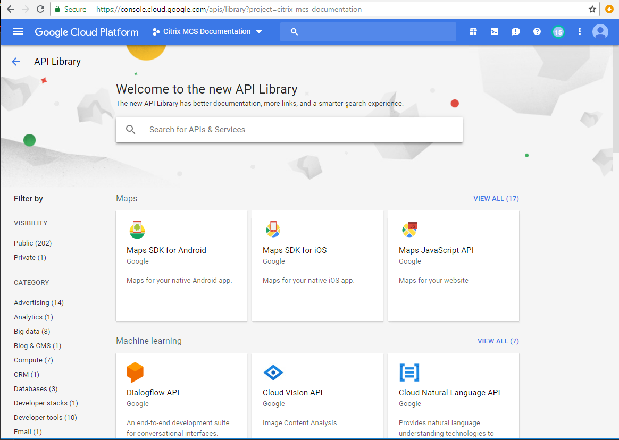Open the gift/free trial offers icon

click(x=473, y=31)
